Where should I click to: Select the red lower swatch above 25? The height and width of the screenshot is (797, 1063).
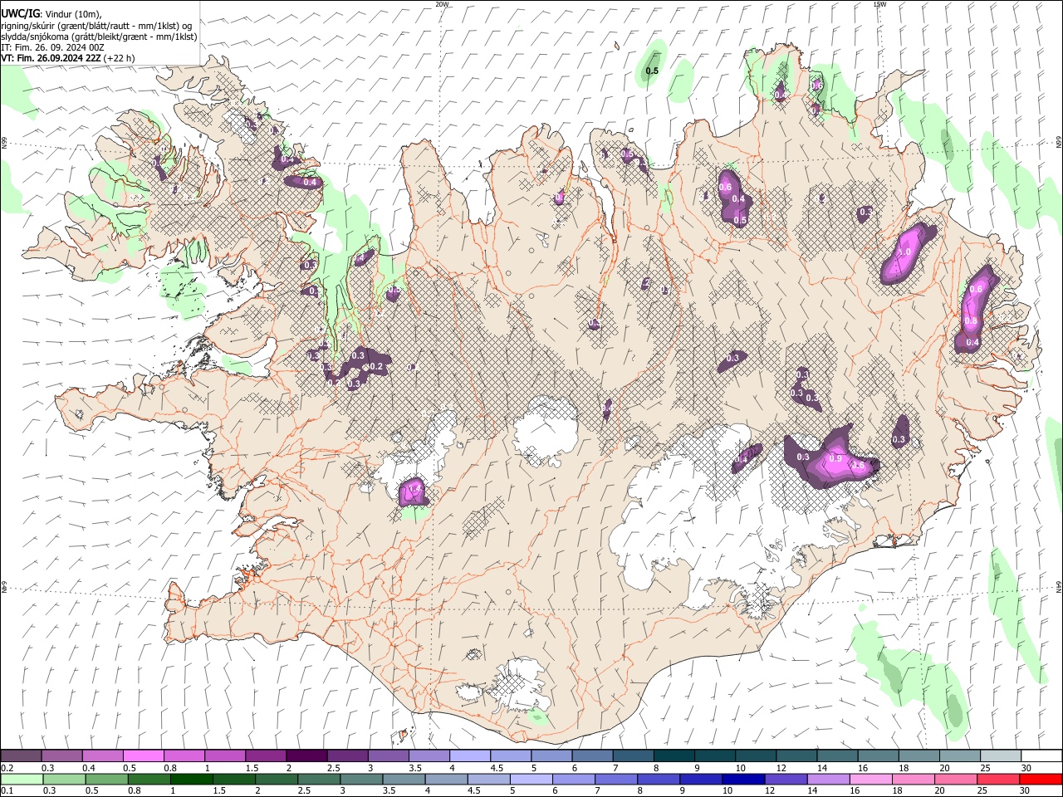click(x=998, y=780)
